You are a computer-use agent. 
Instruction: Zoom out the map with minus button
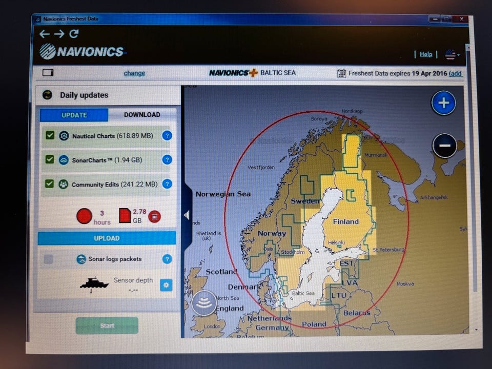click(445, 146)
